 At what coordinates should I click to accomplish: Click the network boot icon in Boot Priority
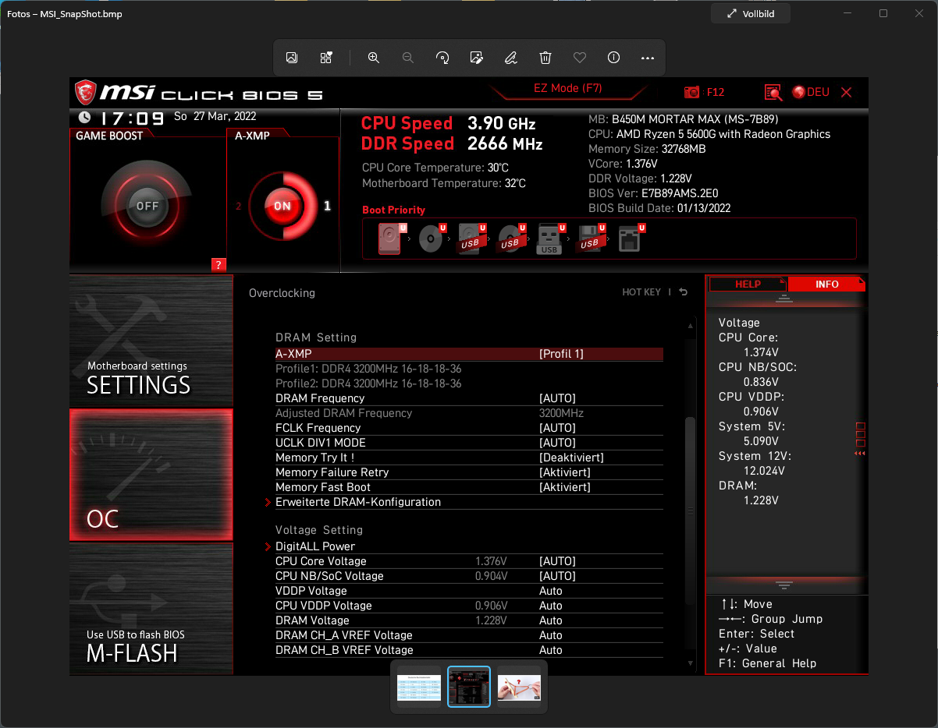pyautogui.click(x=631, y=238)
